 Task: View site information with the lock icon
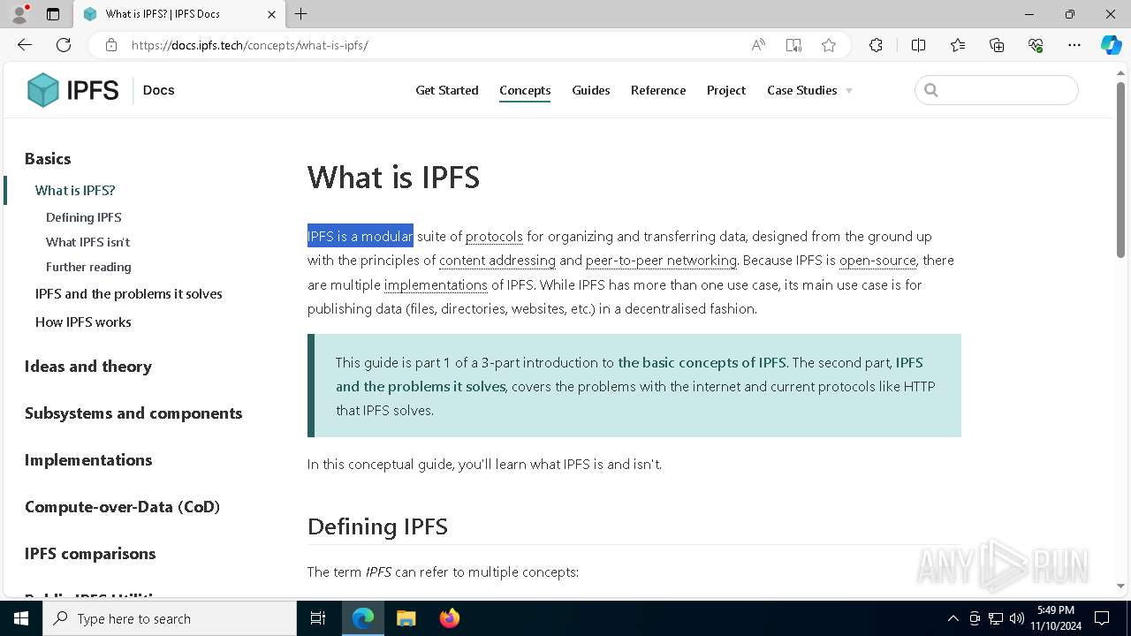pos(110,45)
